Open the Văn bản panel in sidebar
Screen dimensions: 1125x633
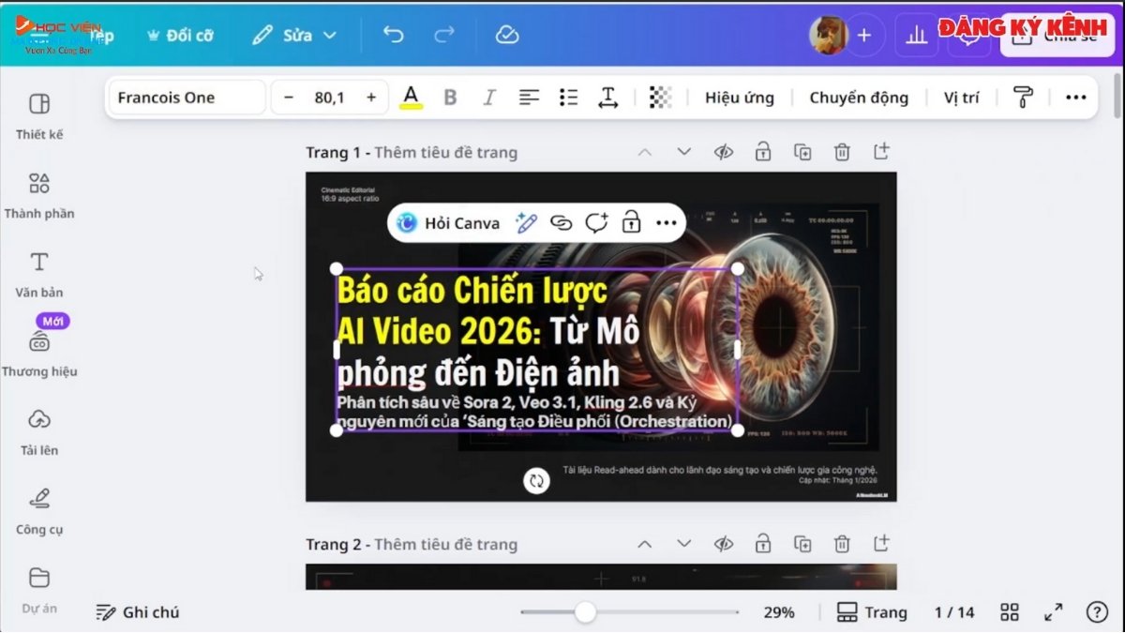point(39,275)
